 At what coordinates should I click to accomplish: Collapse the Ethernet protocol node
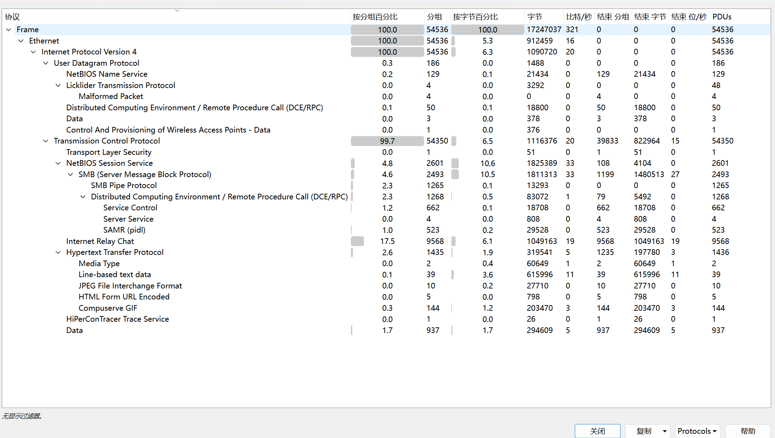click(x=21, y=41)
